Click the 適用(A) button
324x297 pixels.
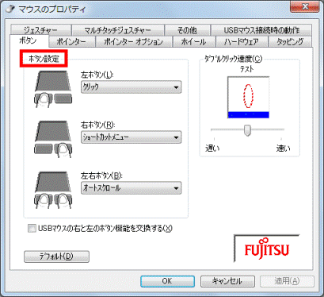point(287,281)
